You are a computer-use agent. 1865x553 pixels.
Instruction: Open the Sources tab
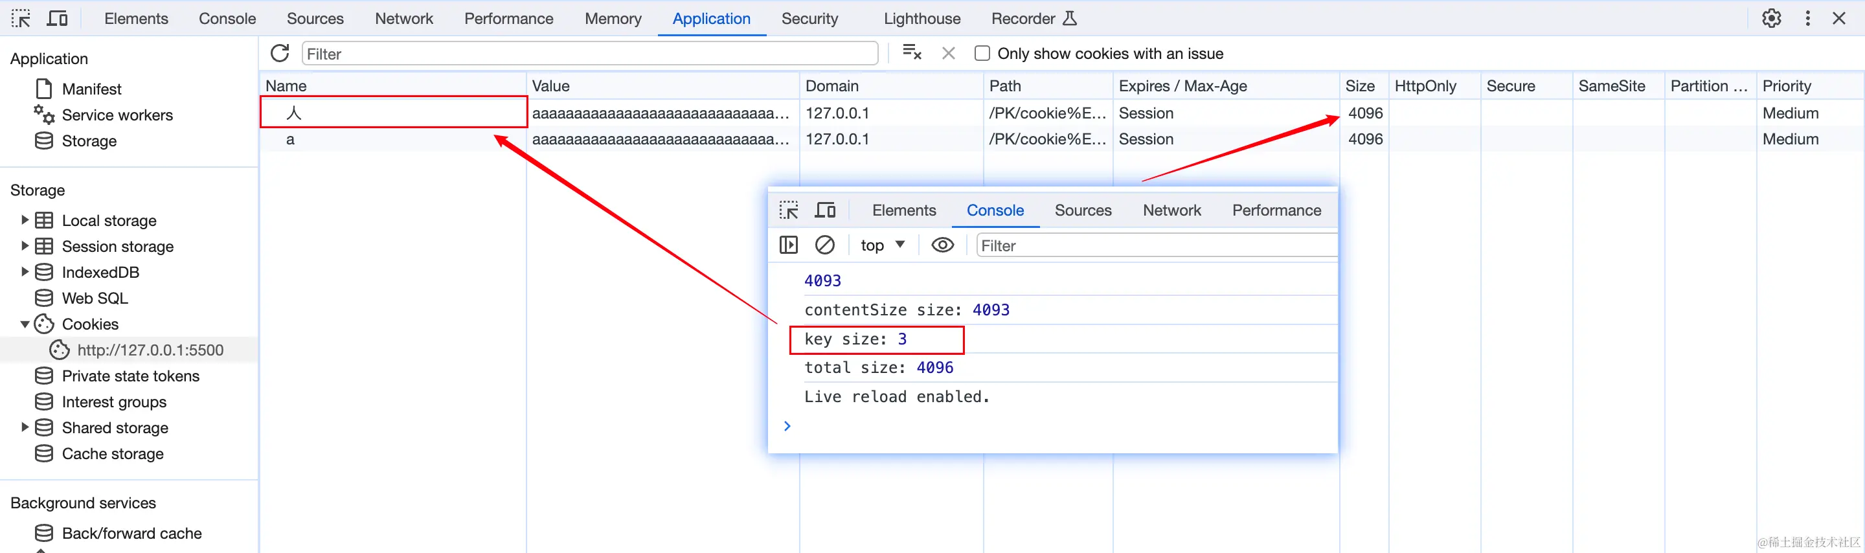tap(315, 19)
